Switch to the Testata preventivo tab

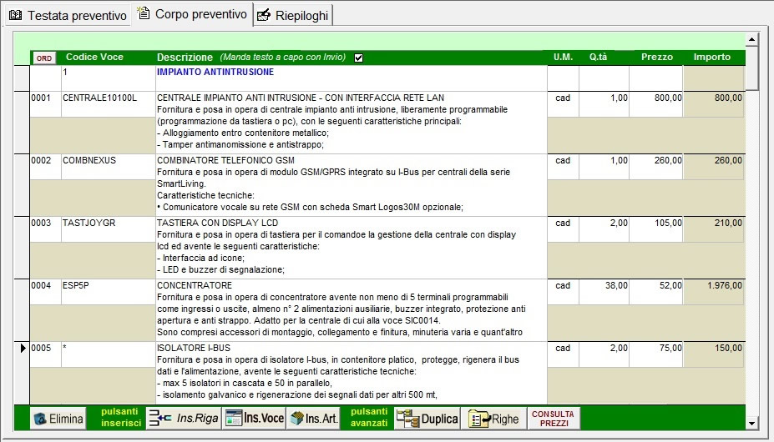coord(68,15)
